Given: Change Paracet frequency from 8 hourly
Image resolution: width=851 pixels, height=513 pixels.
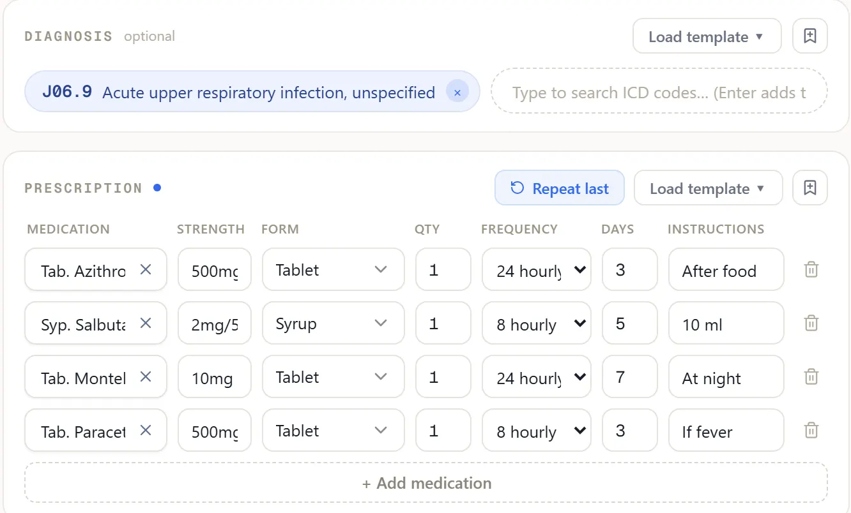Looking at the screenshot, I should 537,431.
